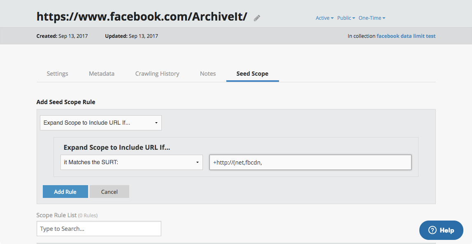Click the pencil edit icon beside seed URL
Screen dimensions: 472x244
pos(257,18)
